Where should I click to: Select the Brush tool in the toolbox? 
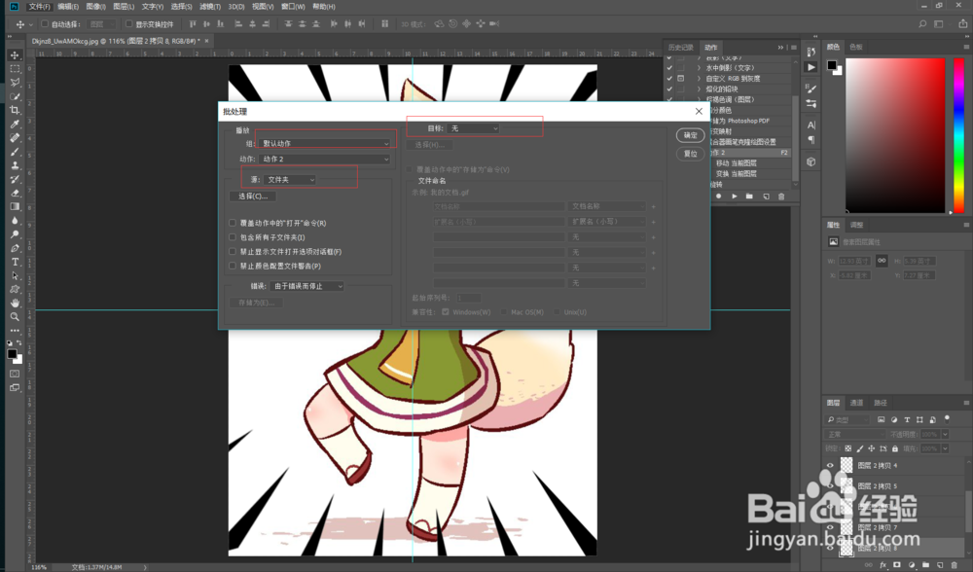click(15, 152)
